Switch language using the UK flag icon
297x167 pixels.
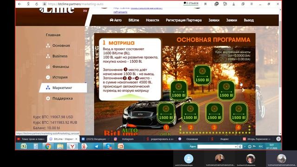[85, 11]
